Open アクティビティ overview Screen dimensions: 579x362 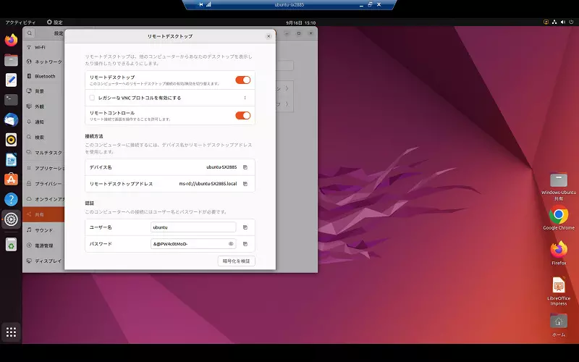pos(20,22)
